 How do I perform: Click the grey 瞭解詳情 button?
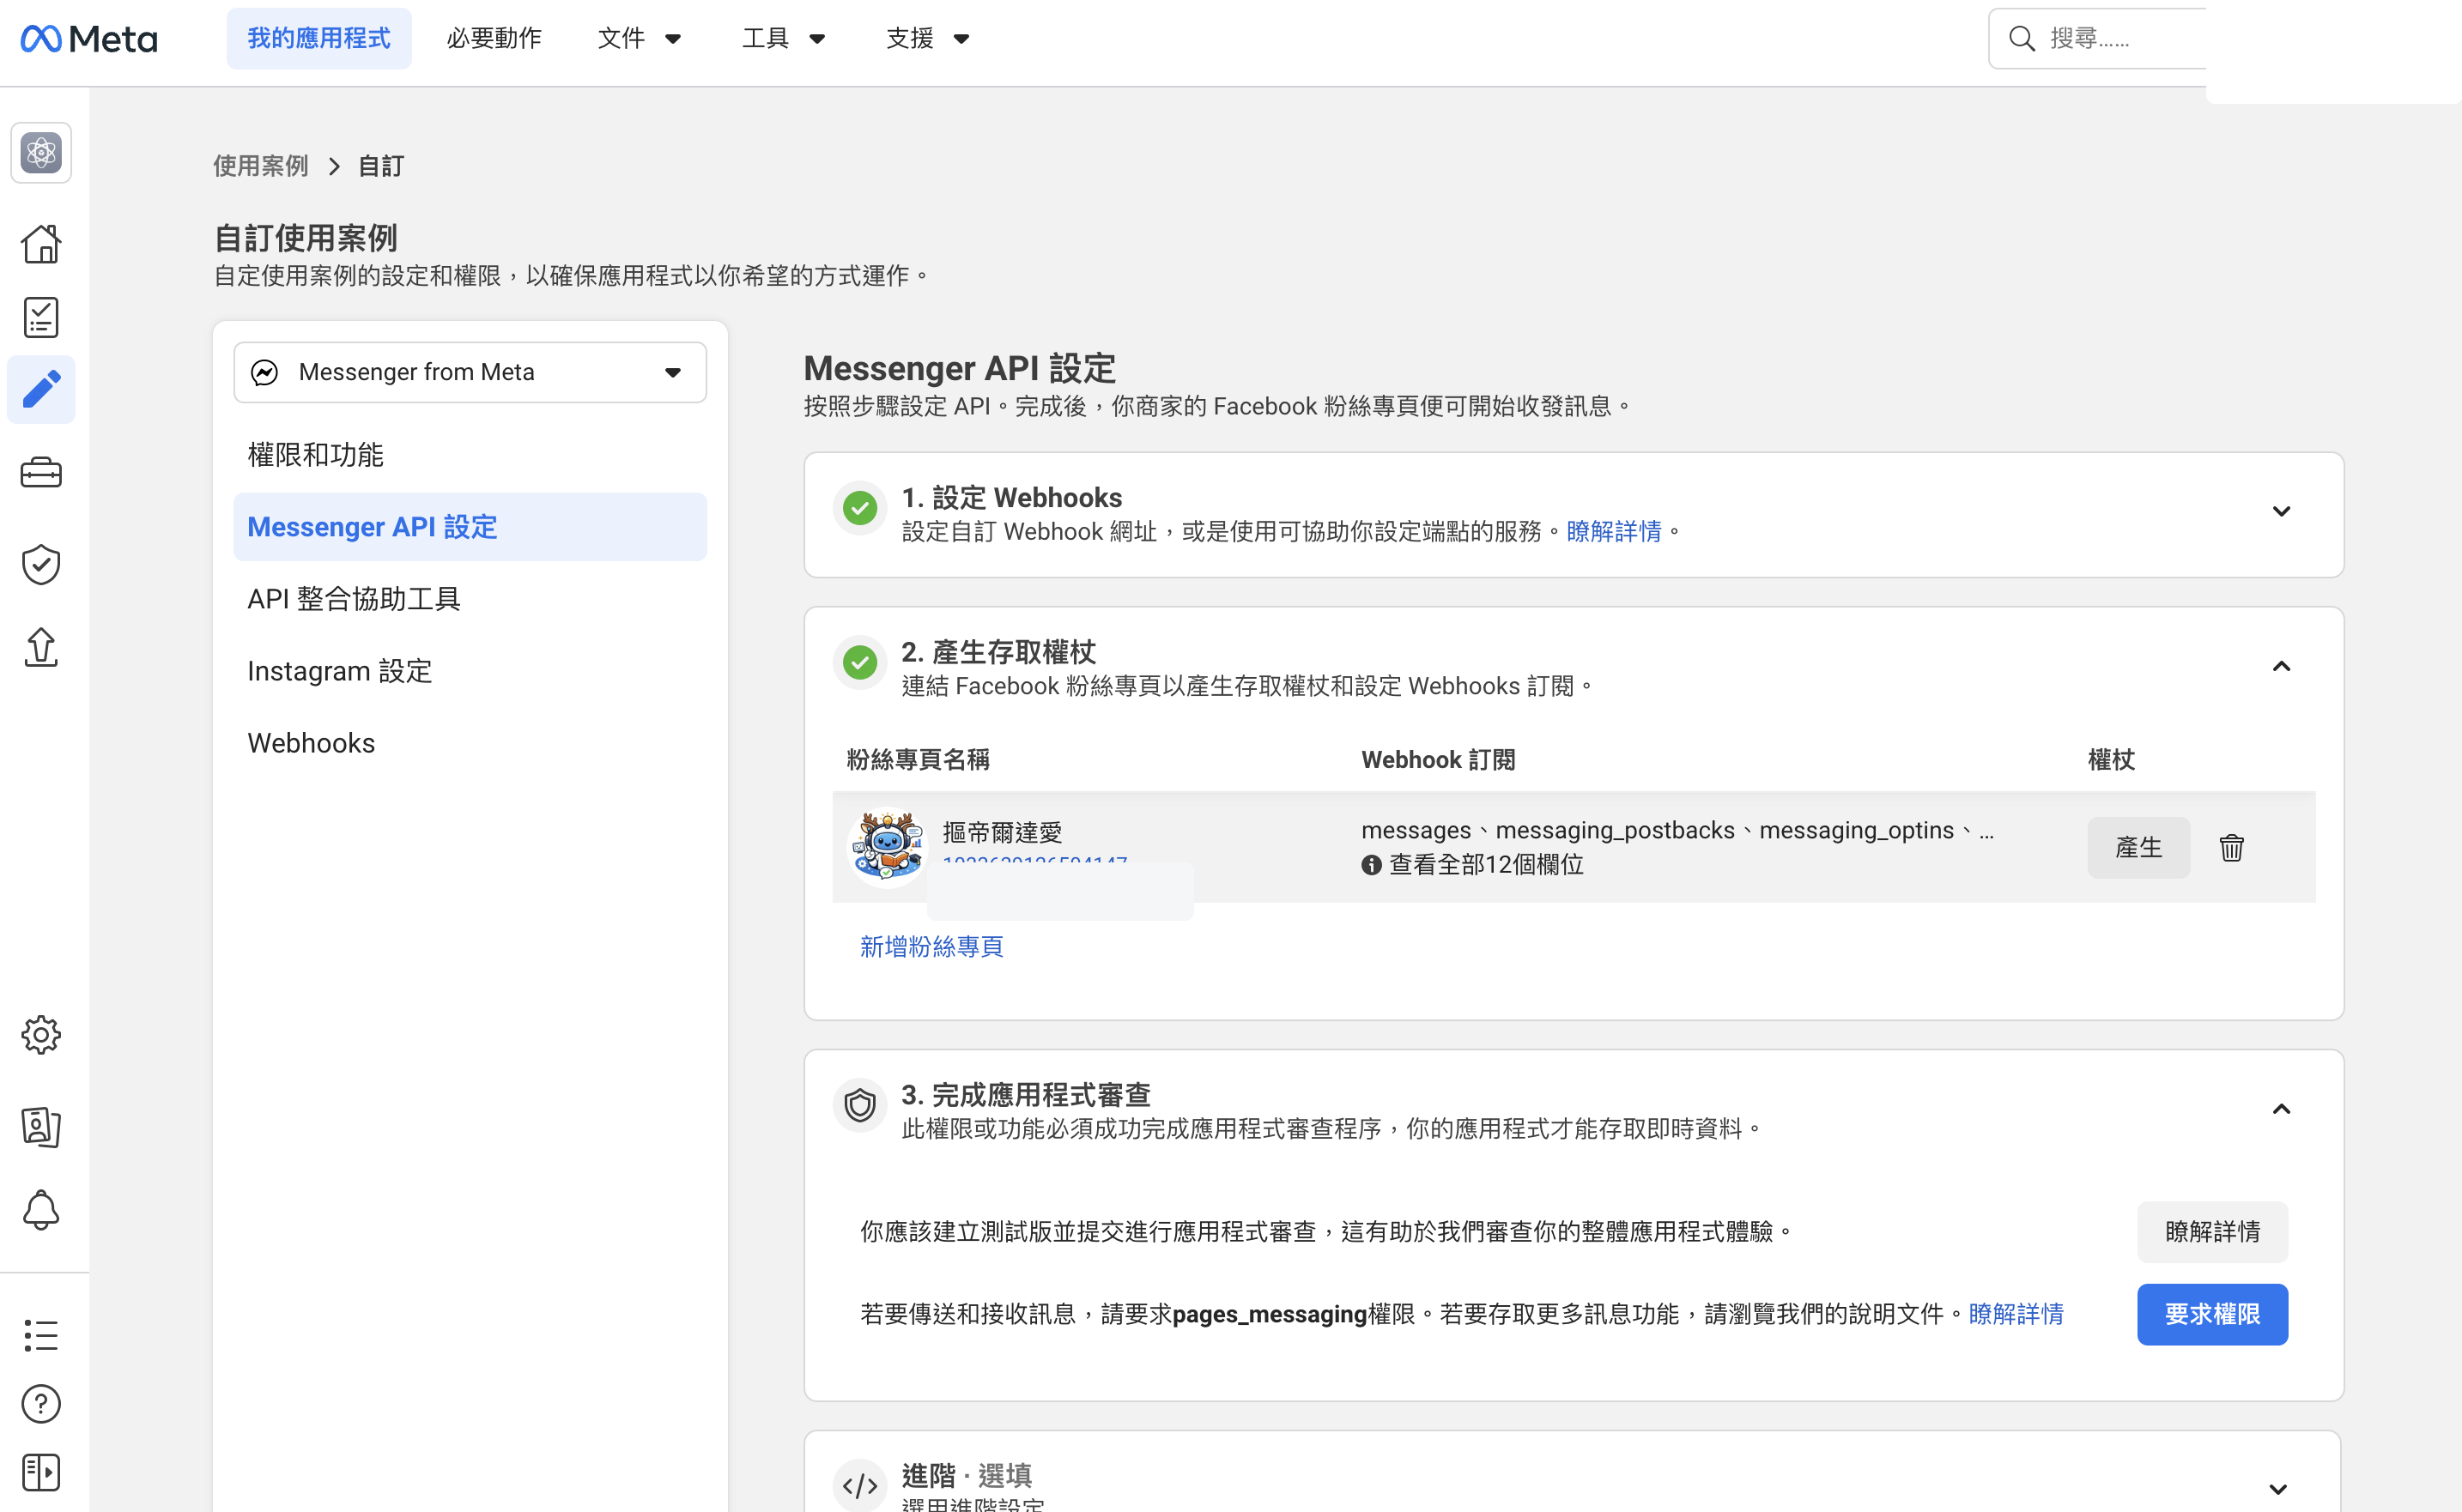pyautogui.click(x=2212, y=1231)
